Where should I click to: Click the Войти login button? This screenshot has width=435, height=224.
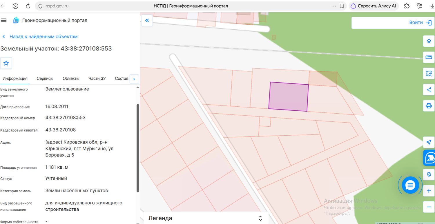tap(420, 23)
